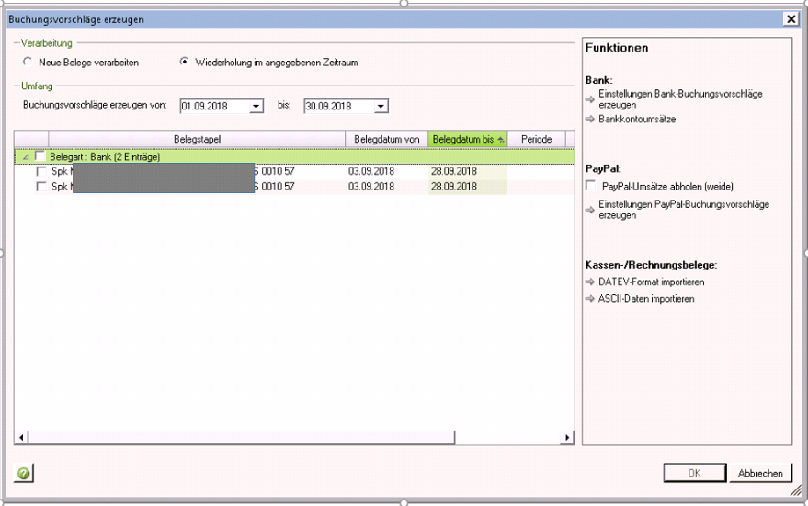Viewport: 808px width, 506px height.
Task: Click arrow icon beside Einstellungen Bank-Buchungsvorschläge
Action: [x=590, y=99]
